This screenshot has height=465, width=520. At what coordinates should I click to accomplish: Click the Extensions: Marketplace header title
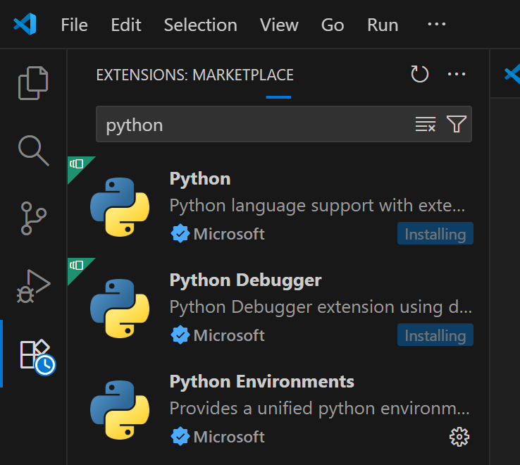[x=195, y=75]
